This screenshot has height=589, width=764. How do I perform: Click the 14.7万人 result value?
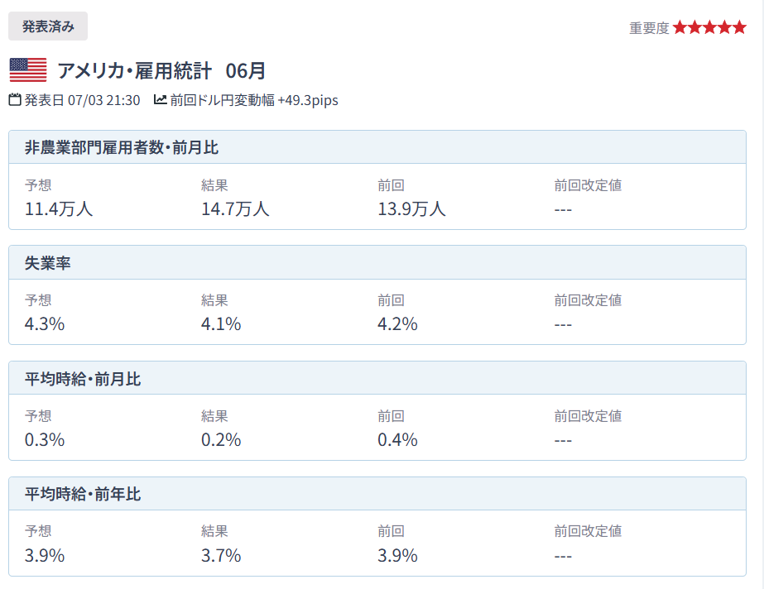pos(235,208)
